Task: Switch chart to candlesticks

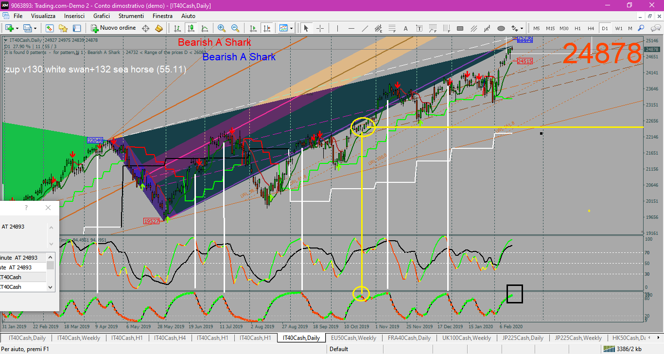Action: point(191,28)
